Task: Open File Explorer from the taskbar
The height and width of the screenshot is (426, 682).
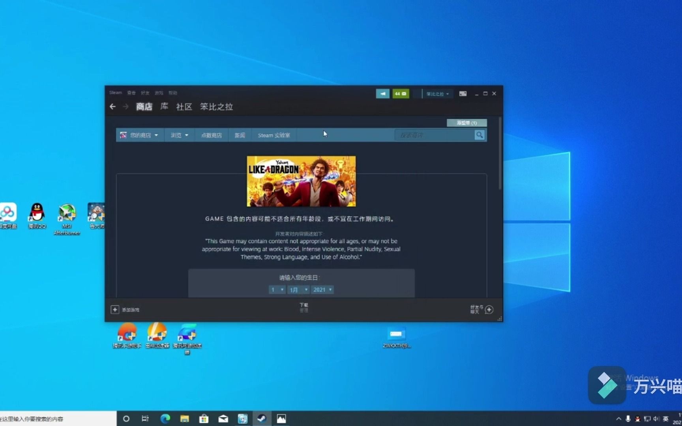Action: coord(184,419)
